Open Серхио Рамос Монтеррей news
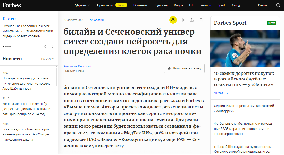The image size is (284, 155). point(244,108)
